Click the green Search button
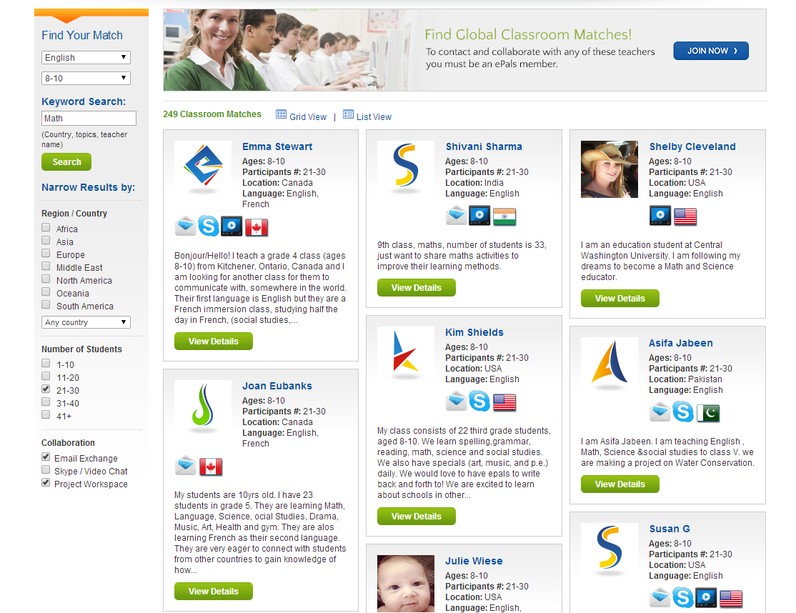The width and height of the screenshot is (796, 613). tap(66, 162)
